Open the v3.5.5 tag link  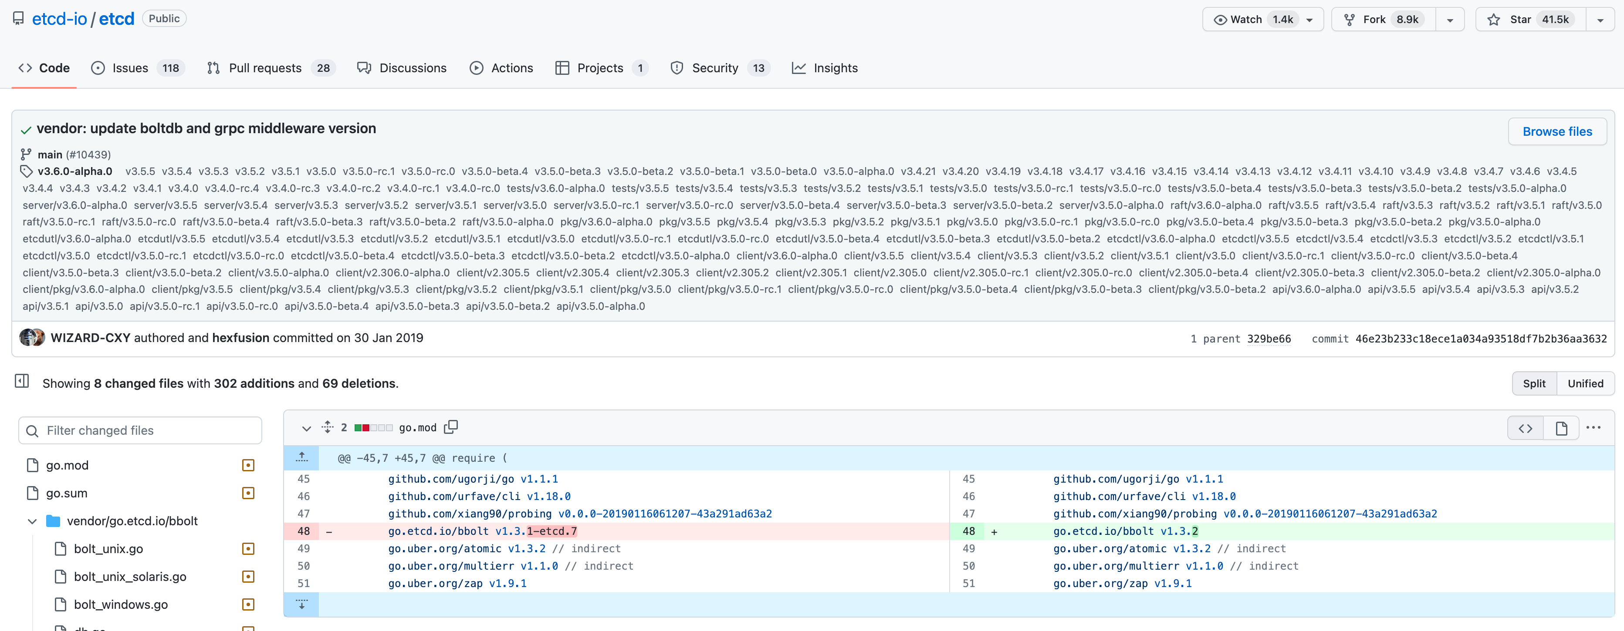(x=140, y=171)
